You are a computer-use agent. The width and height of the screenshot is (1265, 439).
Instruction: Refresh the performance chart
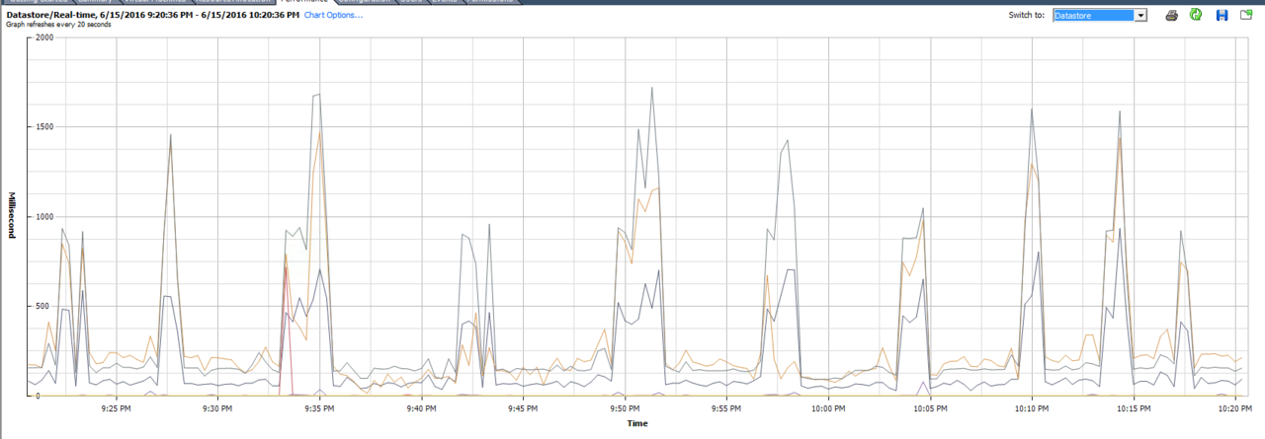[x=1196, y=15]
